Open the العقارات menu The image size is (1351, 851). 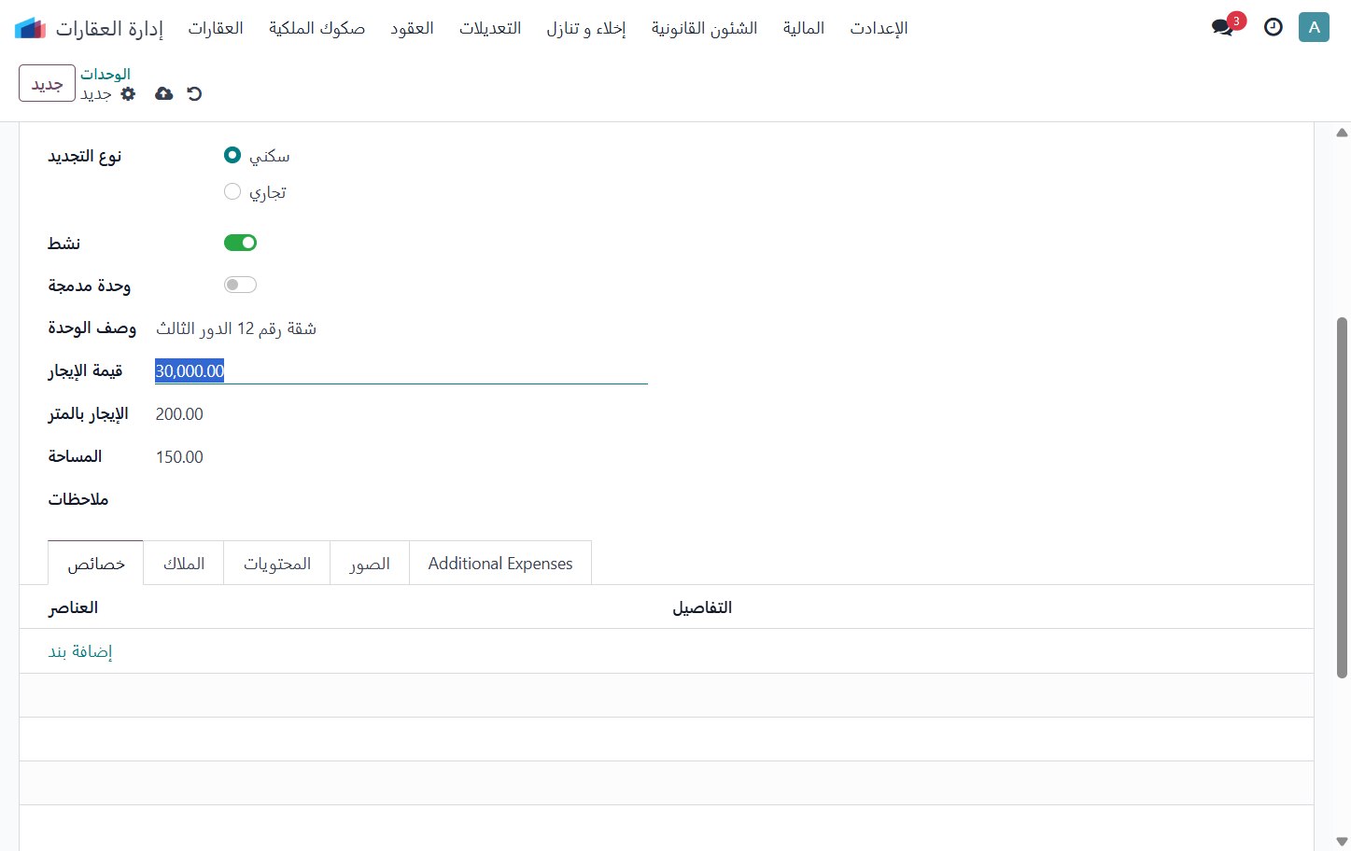click(x=216, y=28)
